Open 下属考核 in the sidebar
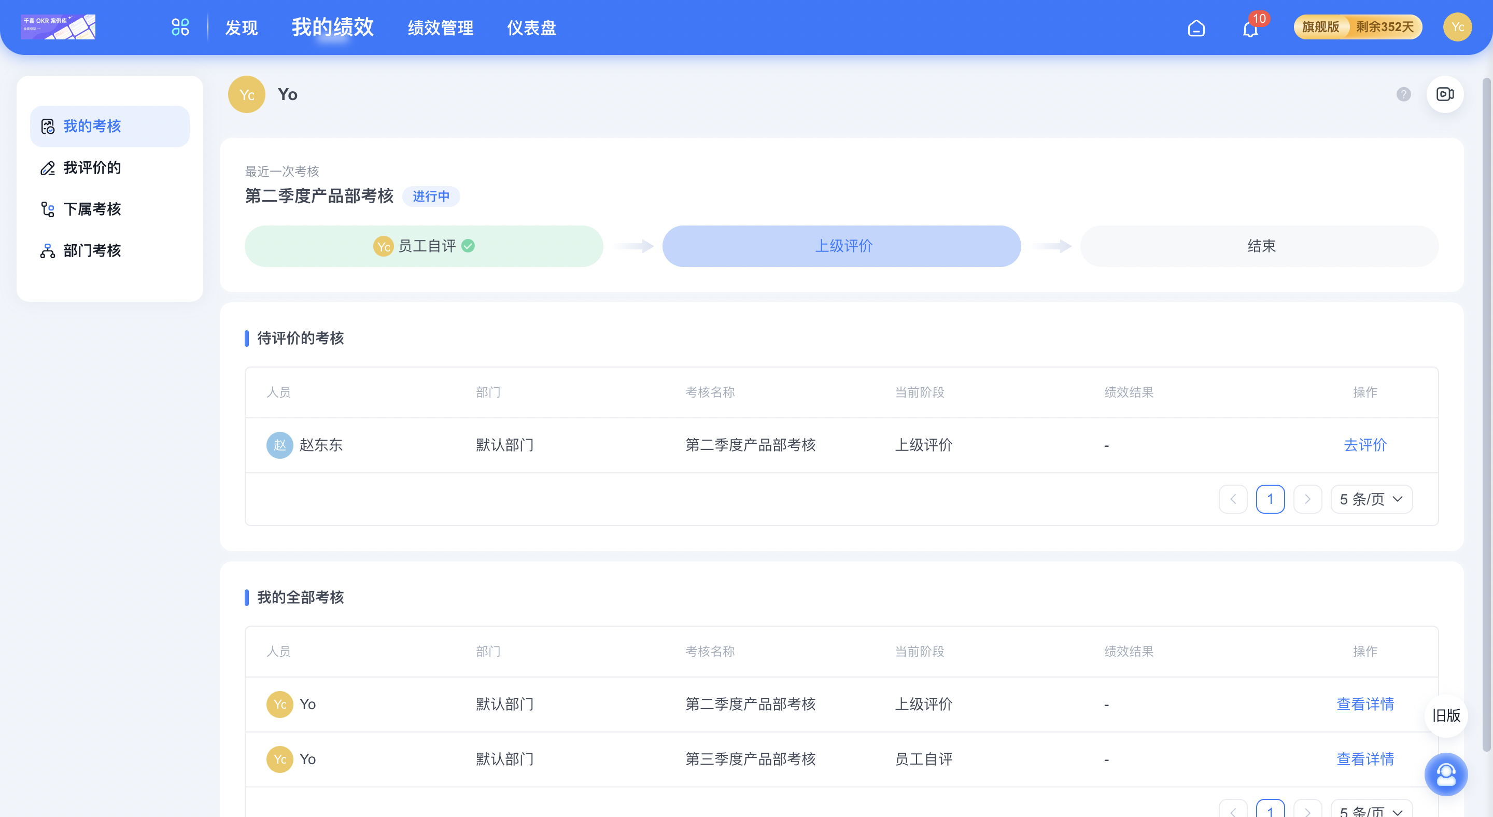The height and width of the screenshot is (817, 1493). (x=110, y=209)
